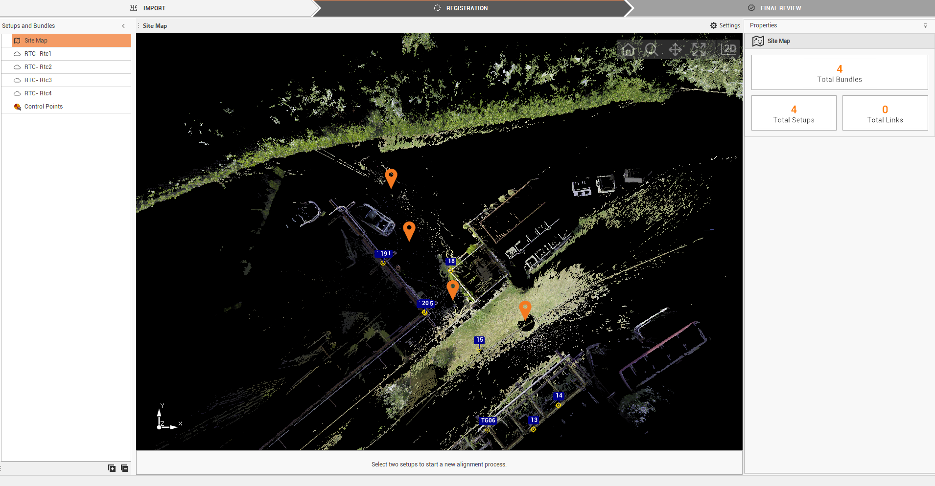Select RTC- Rtc1 bundle in list
Image resolution: width=935 pixels, height=486 pixels.
(x=38, y=54)
